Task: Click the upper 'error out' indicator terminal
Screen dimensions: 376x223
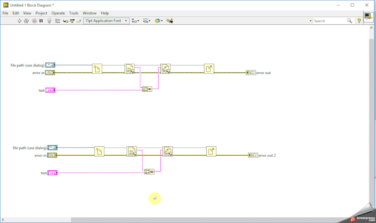Action: click(x=251, y=73)
